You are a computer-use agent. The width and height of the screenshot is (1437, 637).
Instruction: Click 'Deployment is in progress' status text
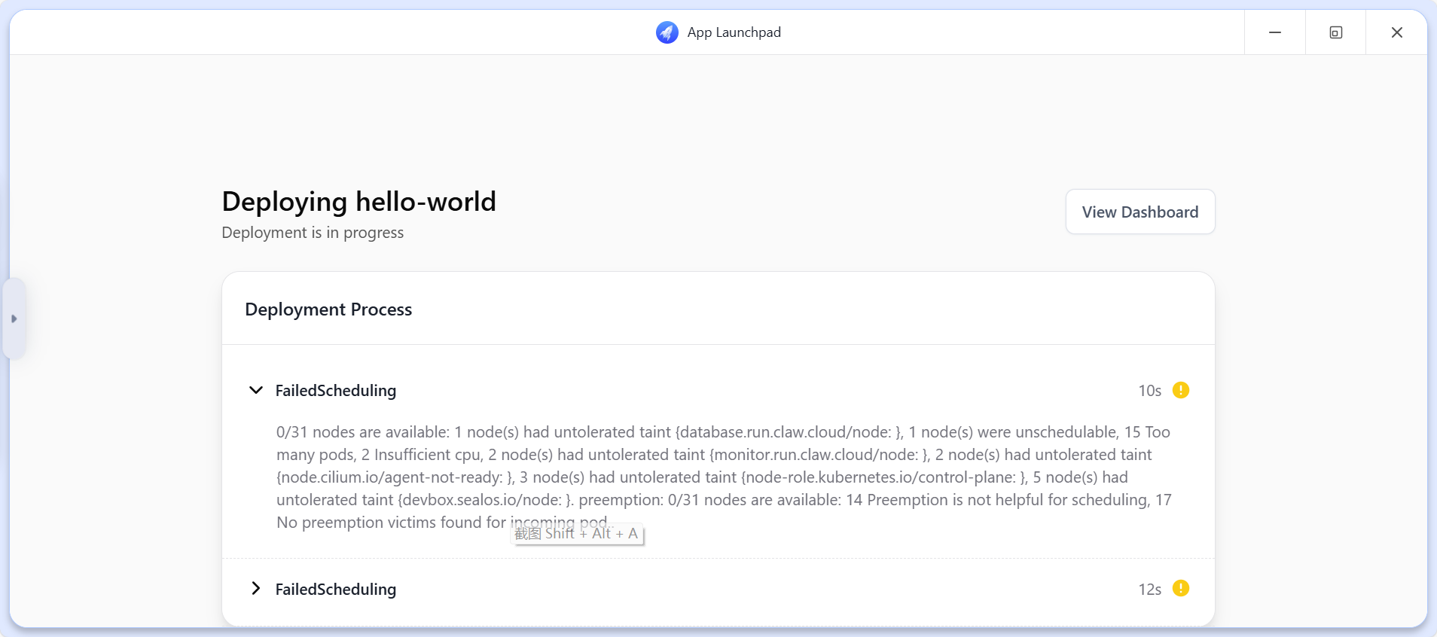pyautogui.click(x=313, y=233)
